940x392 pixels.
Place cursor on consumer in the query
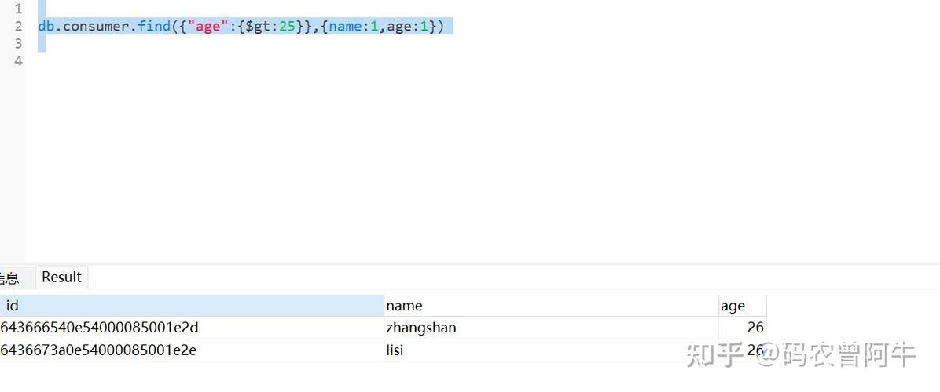point(97,27)
